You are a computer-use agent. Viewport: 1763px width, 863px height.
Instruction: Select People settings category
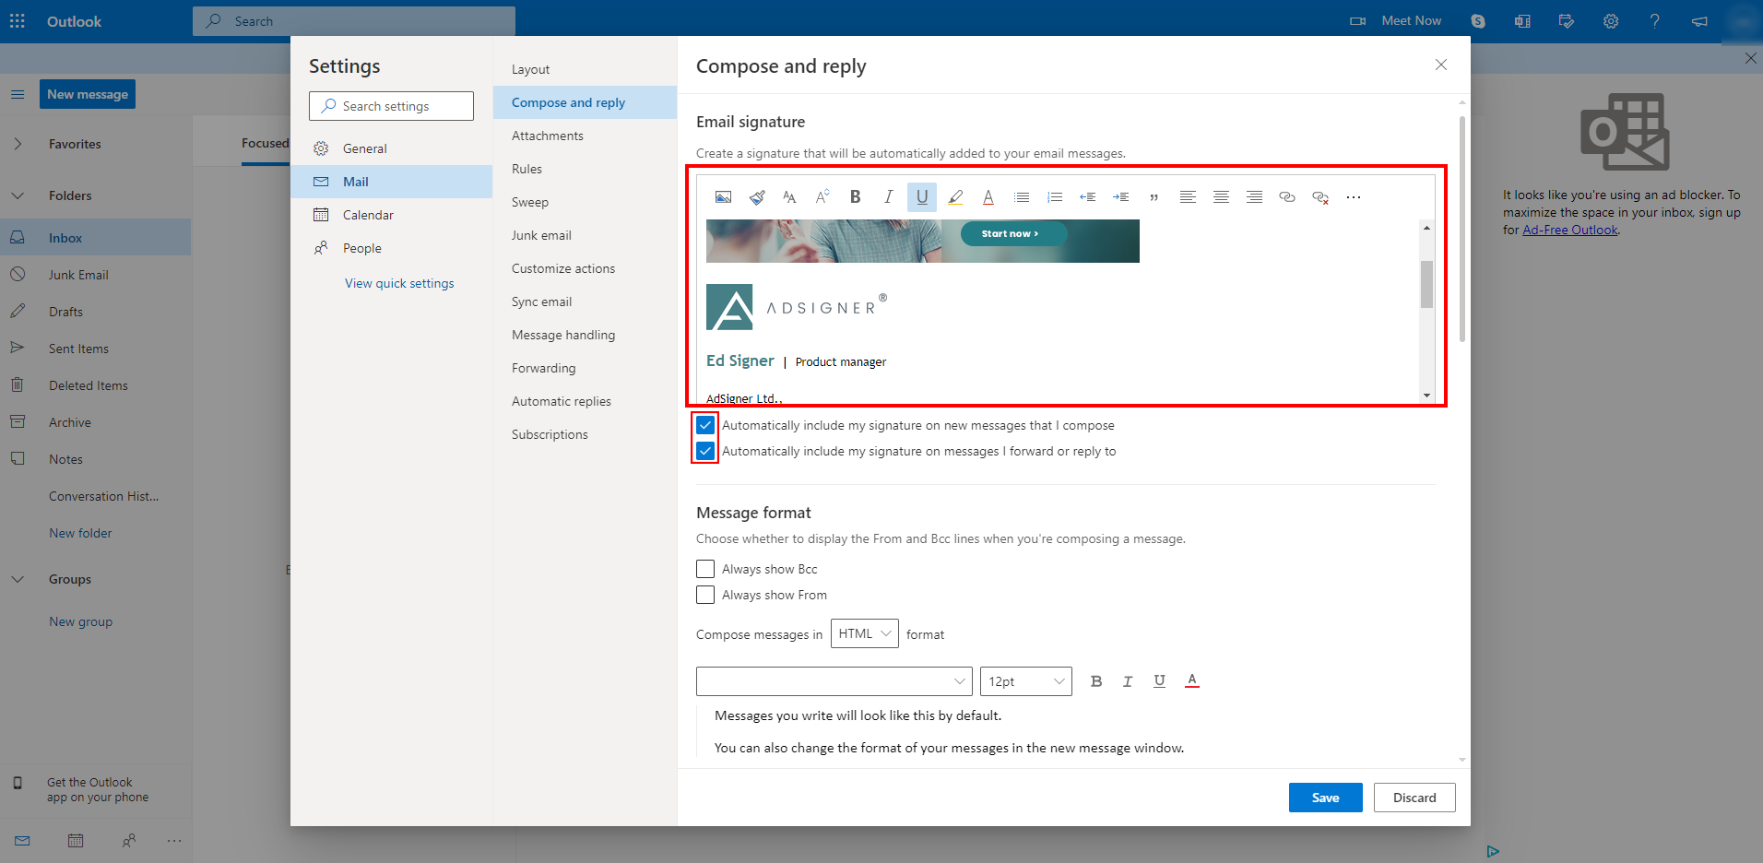(x=392, y=248)
